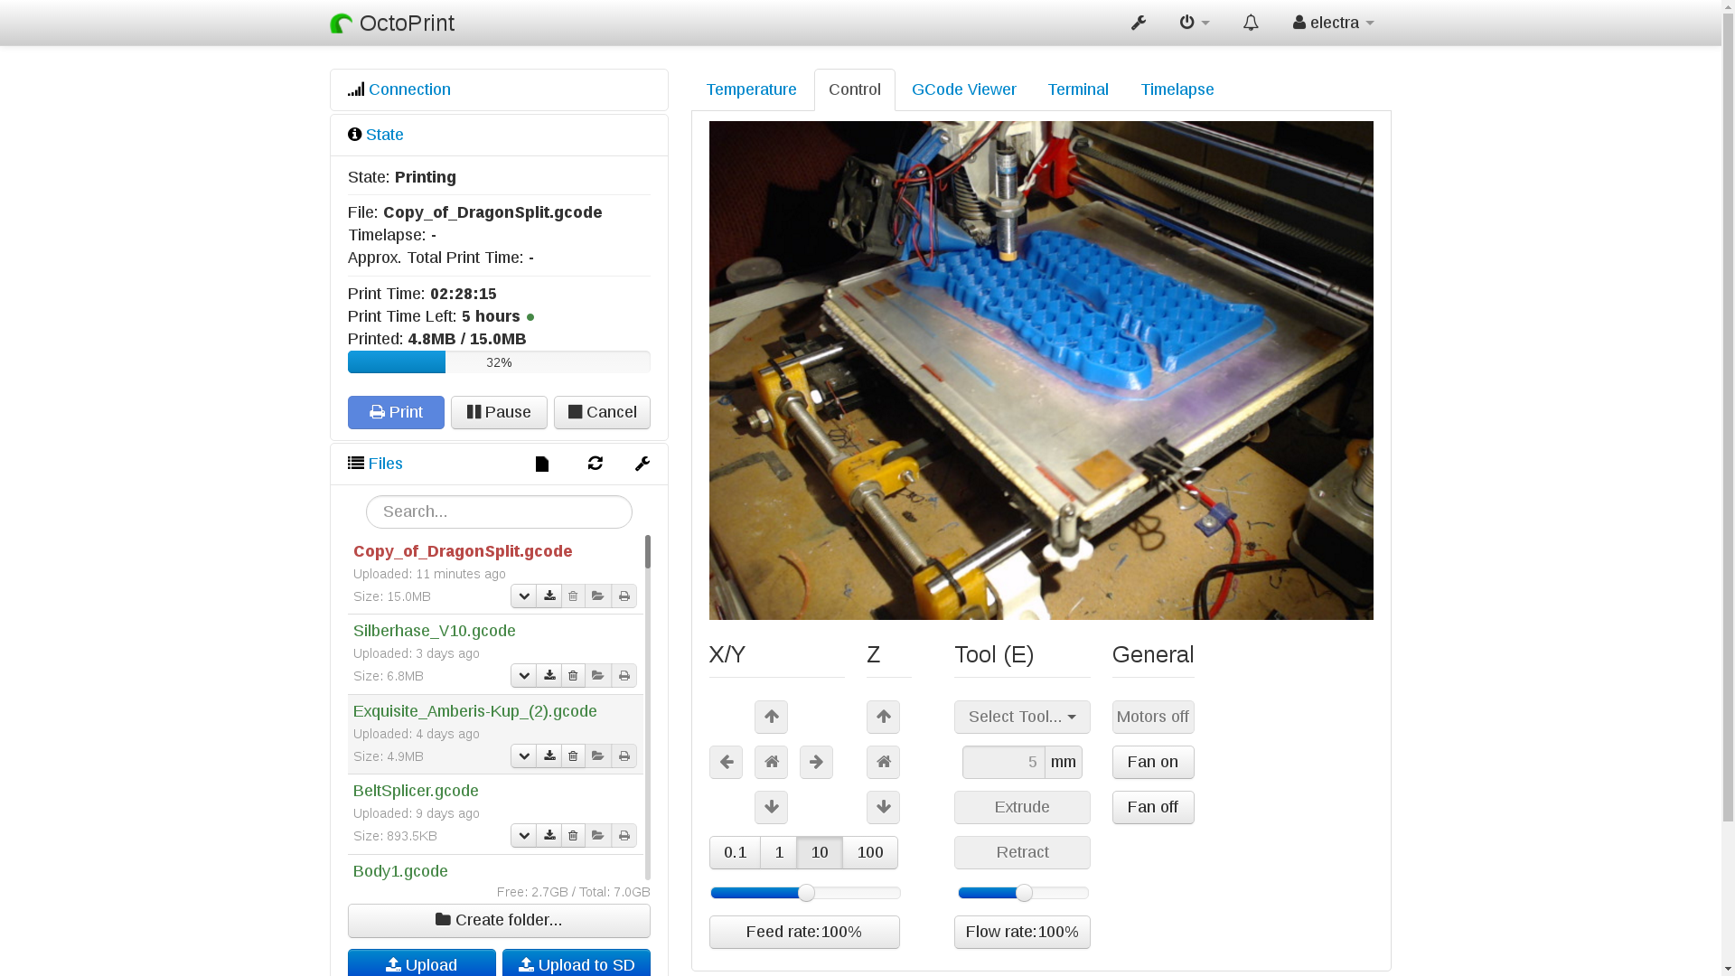Download Copy_of_DragonSplit.gcode file
The width and height of the screenshot is (1735, 976).
coord(549,596)
